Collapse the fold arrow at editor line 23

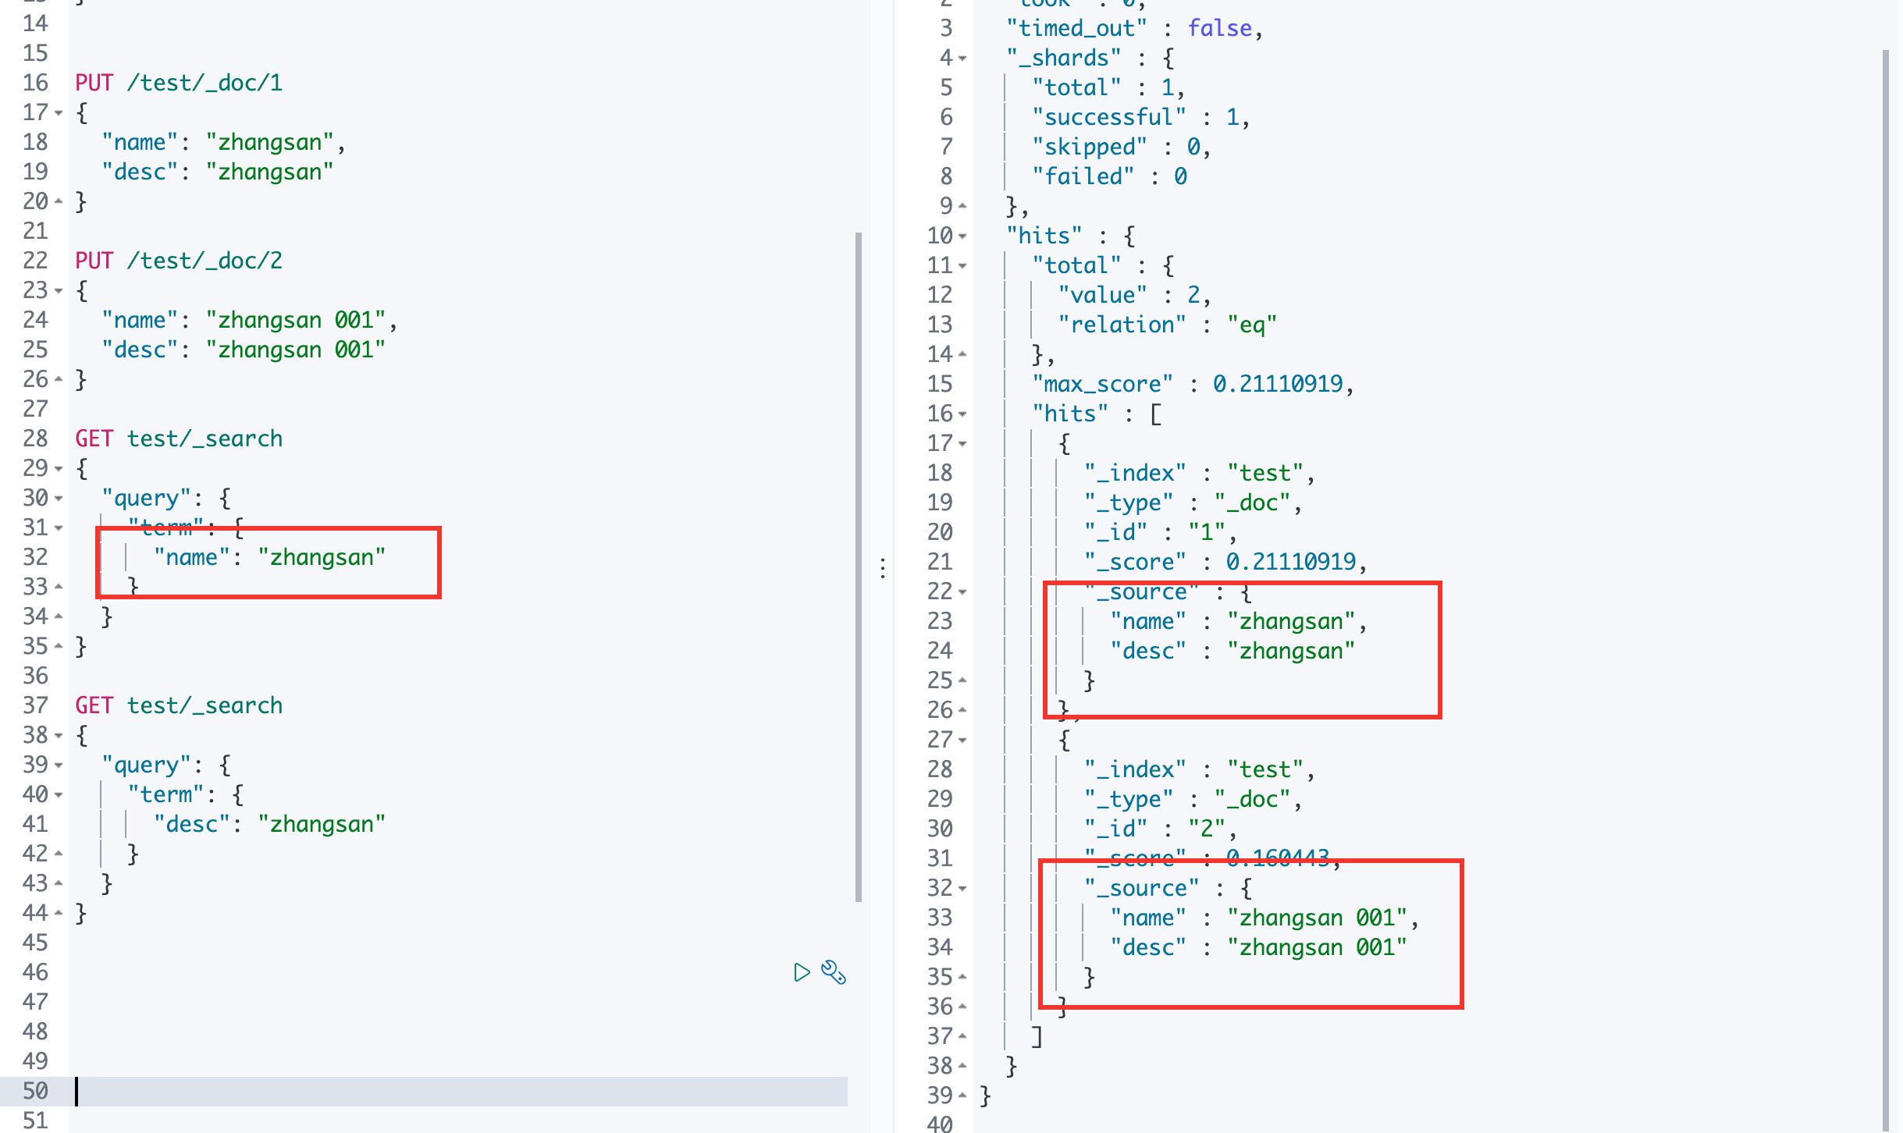(x=59, y=291)
